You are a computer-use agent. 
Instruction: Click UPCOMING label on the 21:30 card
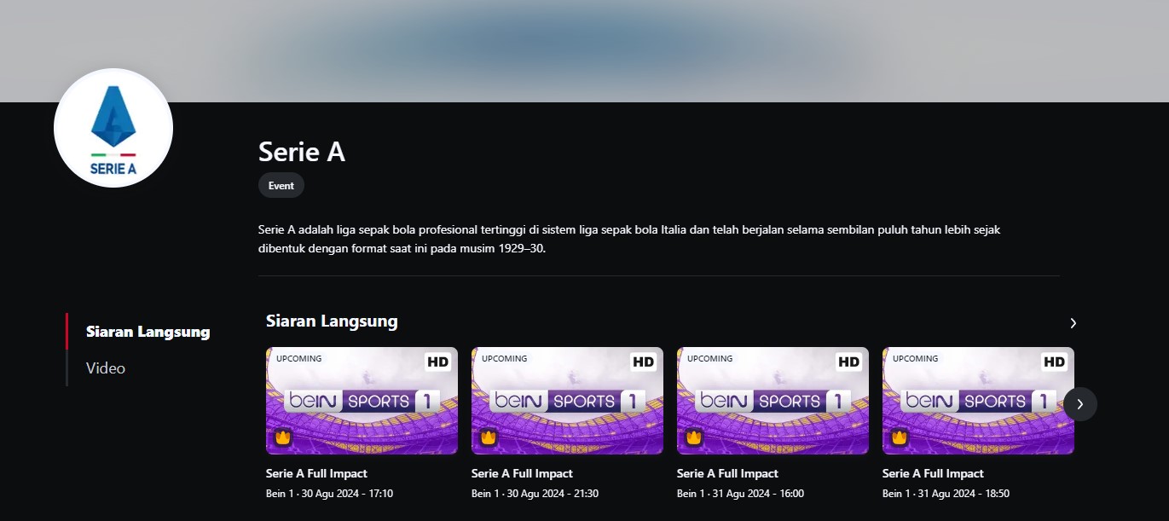(505, 359)
